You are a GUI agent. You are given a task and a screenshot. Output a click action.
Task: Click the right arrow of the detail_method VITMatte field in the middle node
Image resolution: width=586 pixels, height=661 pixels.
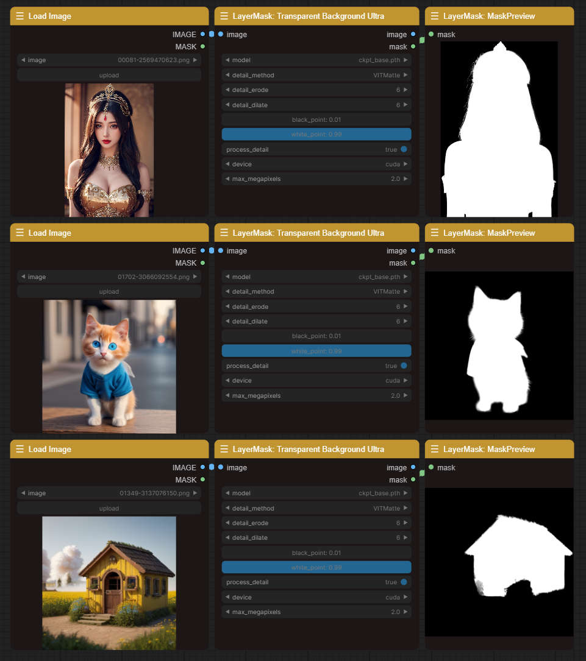(x=406, y=292)
